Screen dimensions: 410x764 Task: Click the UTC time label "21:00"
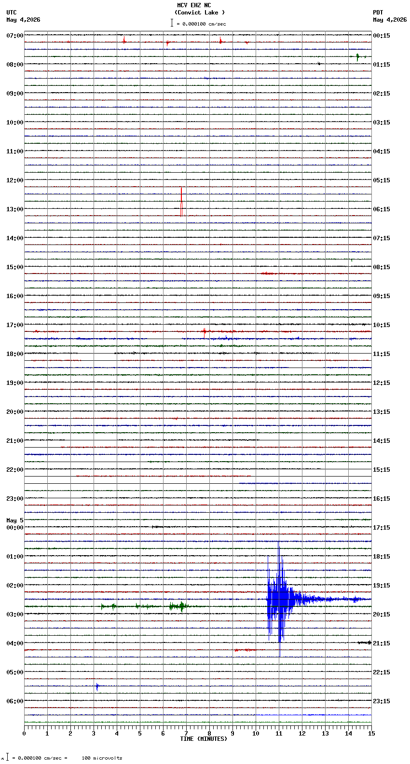pyautogui.click(x=15, y=441)
